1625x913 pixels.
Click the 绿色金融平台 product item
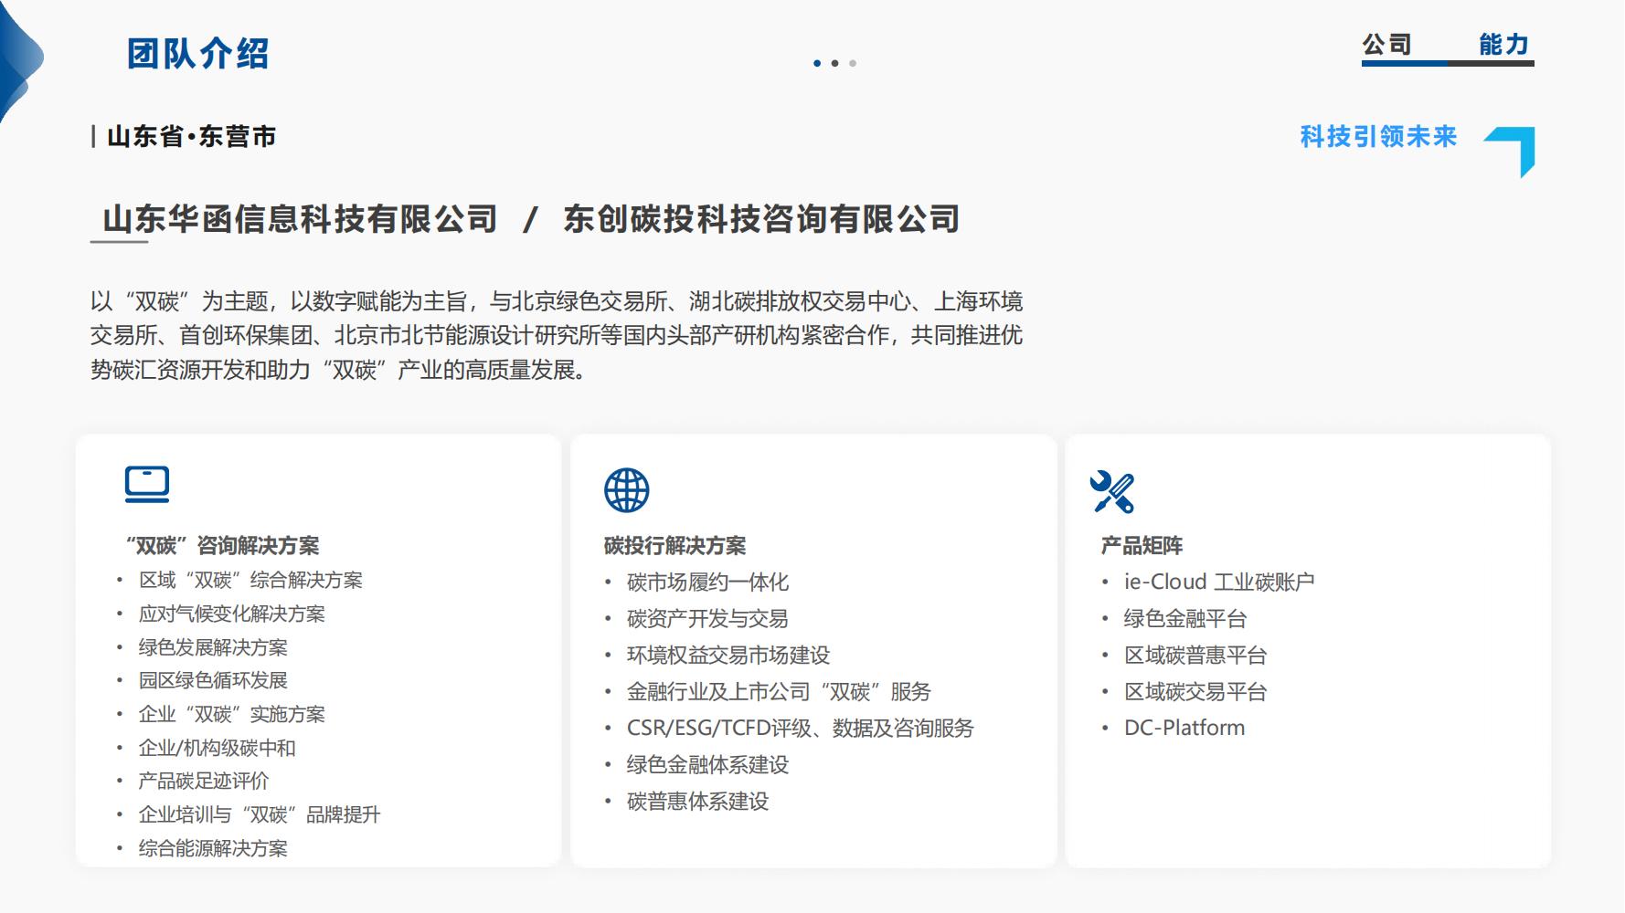[1184, 618]
